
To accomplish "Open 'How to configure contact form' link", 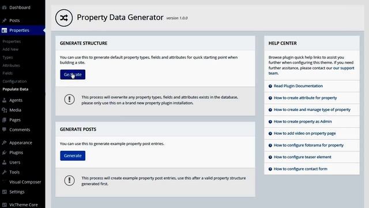I will click(300, 169).
